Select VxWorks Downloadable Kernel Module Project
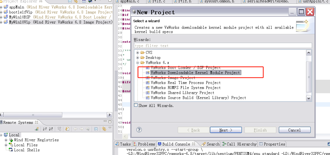This screenshot has width=330, height=155. [195, 73]
